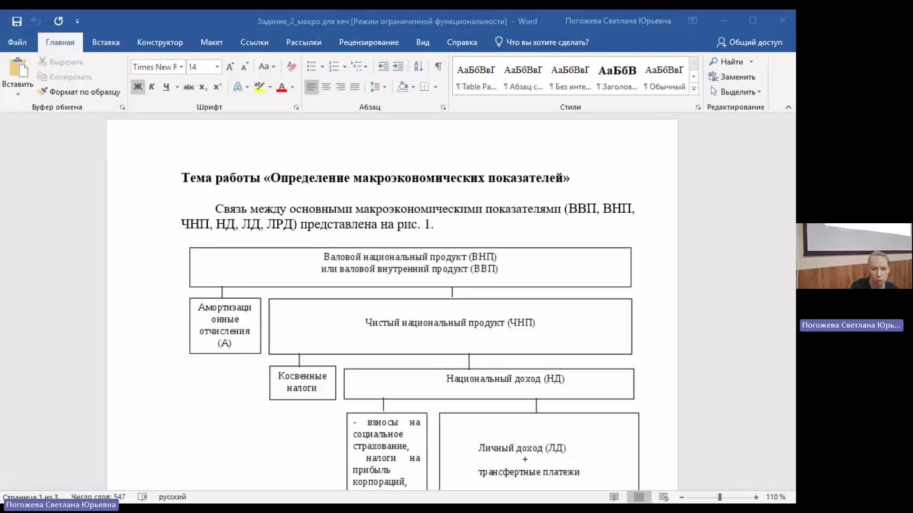This screenshot has height=513, width=913.
Task: Apply the Без инте... style
Action: click(x=570, y=77)
